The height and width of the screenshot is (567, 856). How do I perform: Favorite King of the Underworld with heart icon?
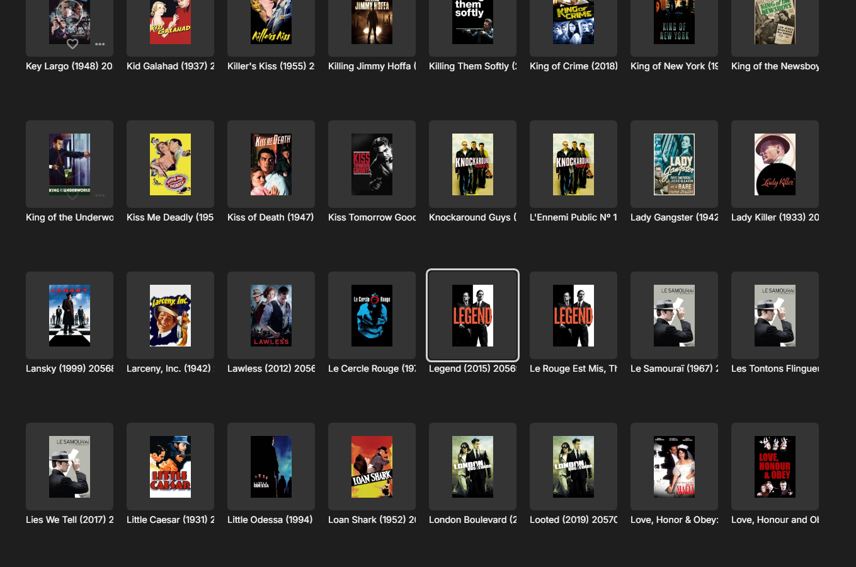pyautogui.click(x=72, y=196)
